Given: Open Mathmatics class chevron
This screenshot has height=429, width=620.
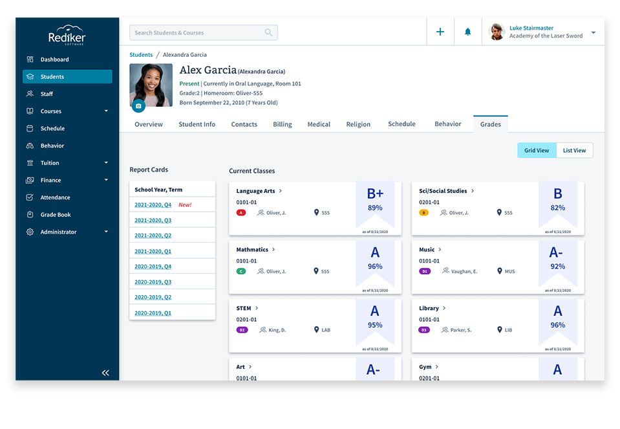Looking at the screenshot, I should click(x=273, y=249).
